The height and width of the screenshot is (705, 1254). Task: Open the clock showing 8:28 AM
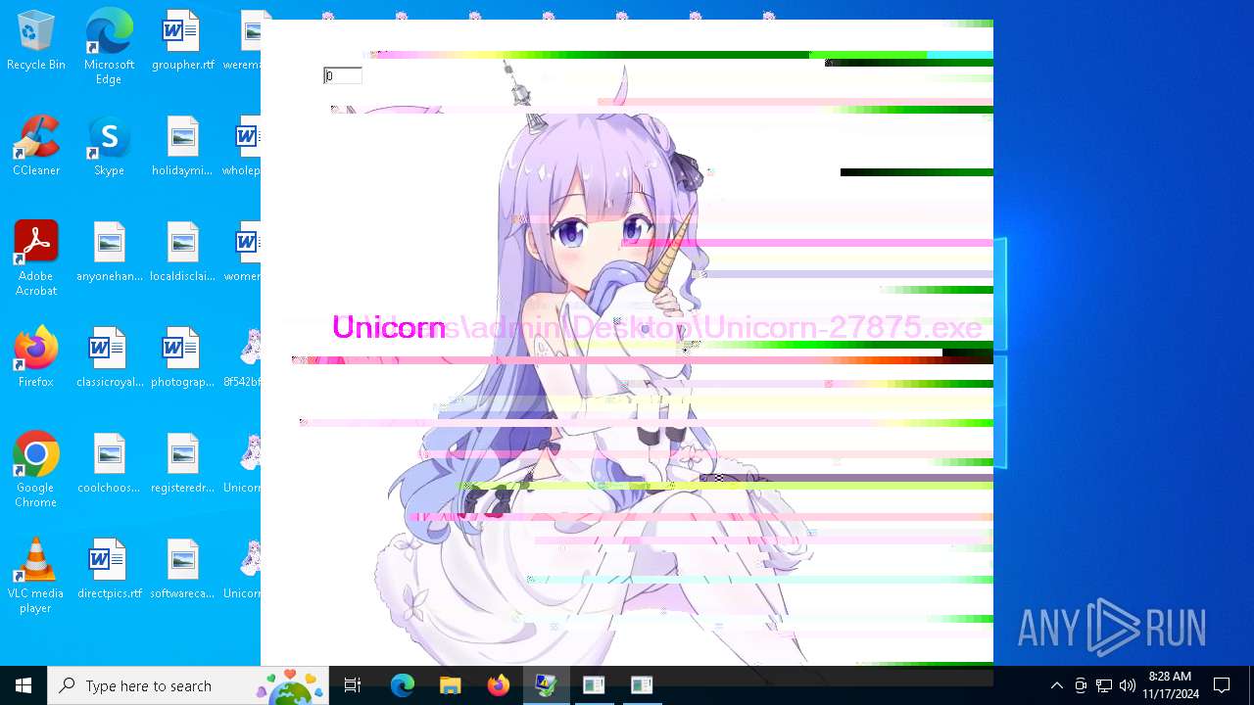point(1171,685)
